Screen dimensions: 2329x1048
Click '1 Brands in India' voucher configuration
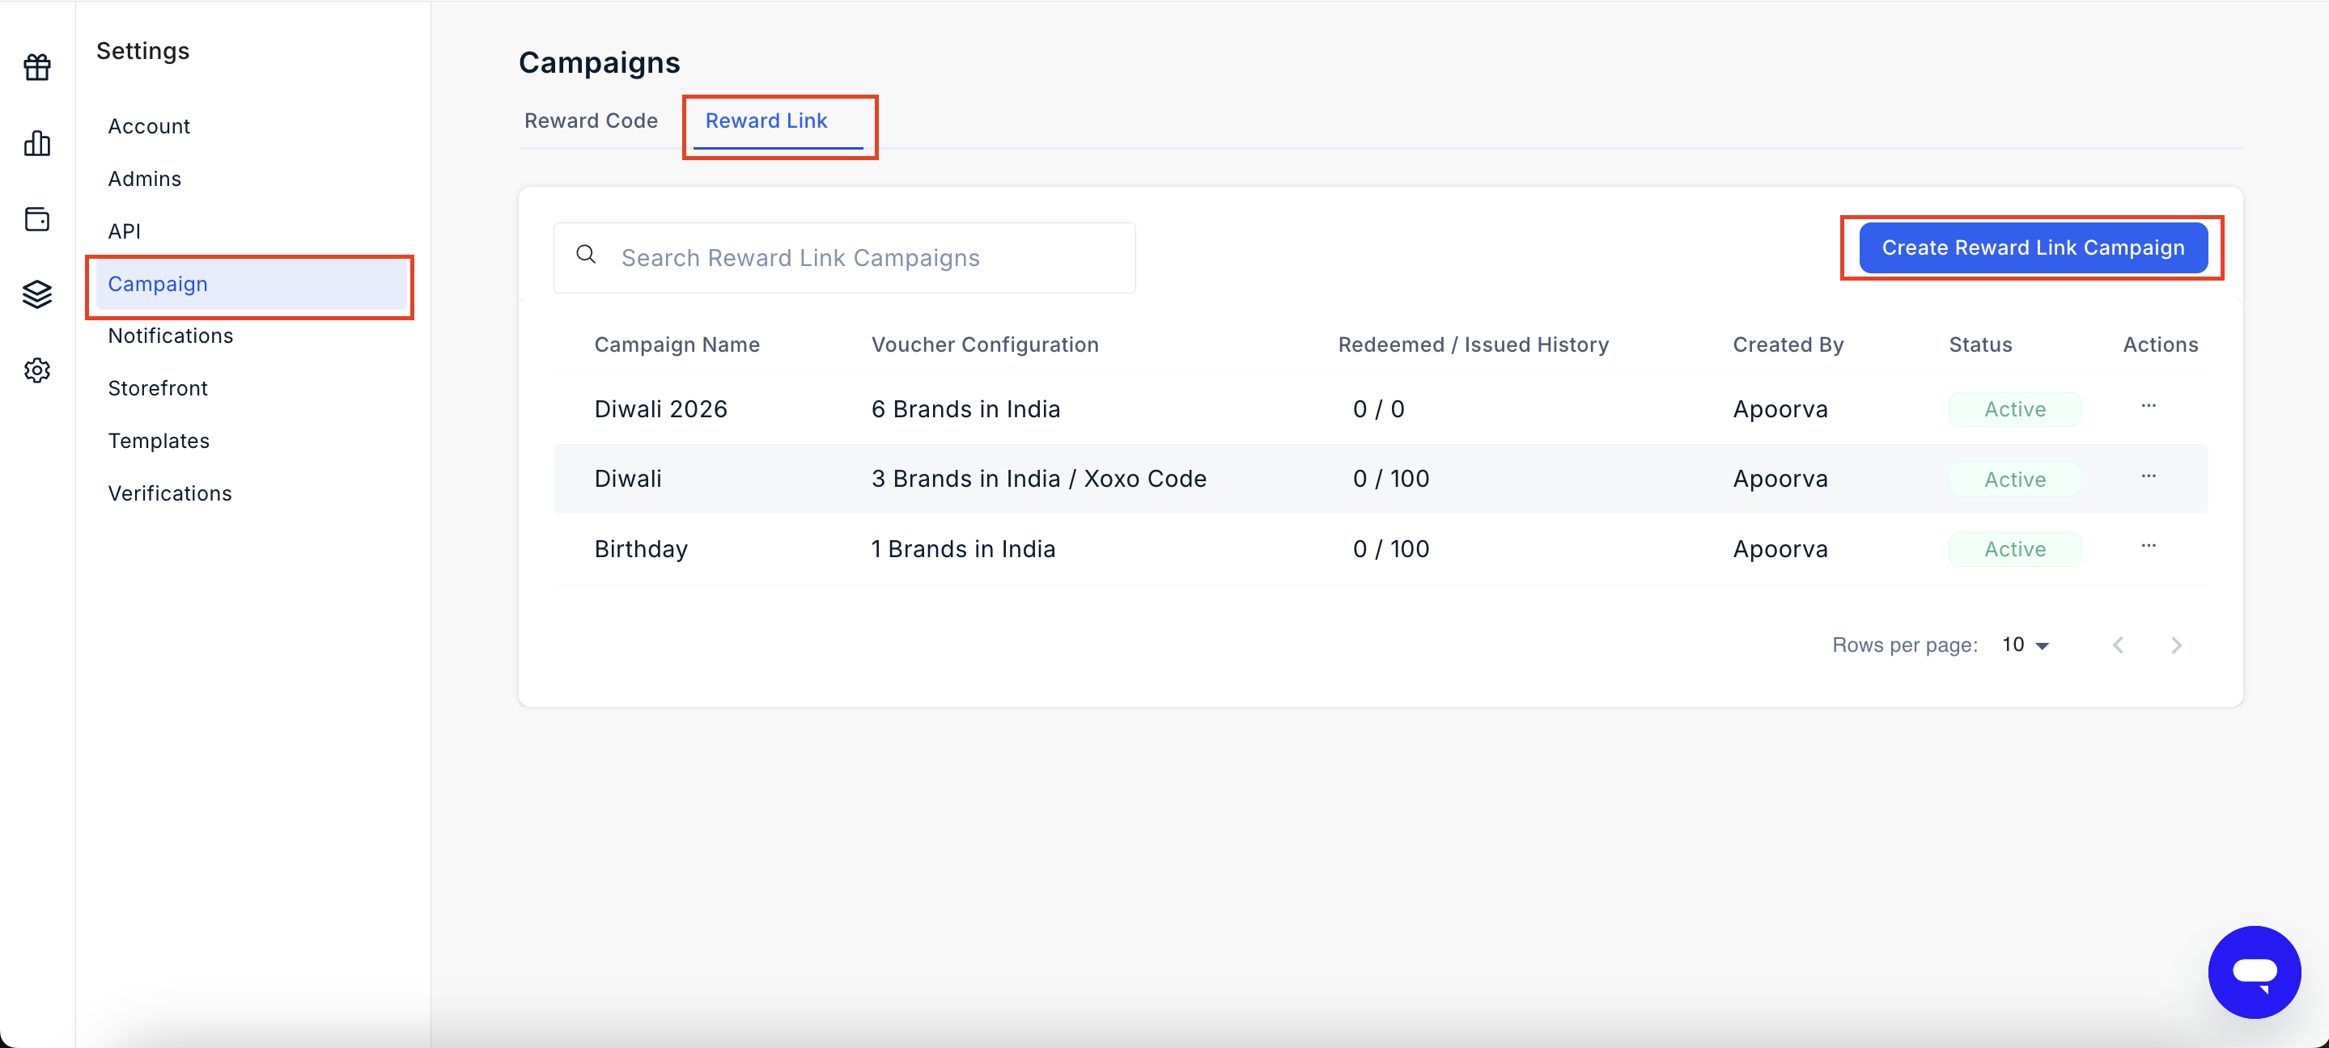[963, 549]
